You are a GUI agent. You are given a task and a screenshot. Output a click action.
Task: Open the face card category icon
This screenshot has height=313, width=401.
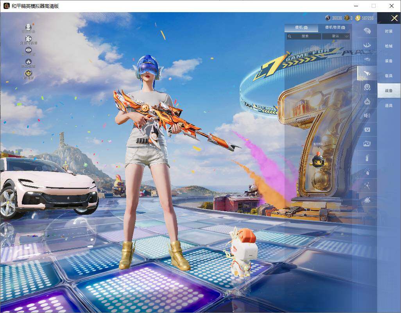click(367, 130)
